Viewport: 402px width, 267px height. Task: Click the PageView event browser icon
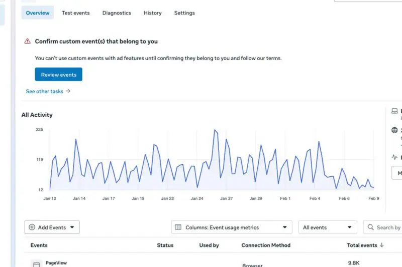click(36, 264)
